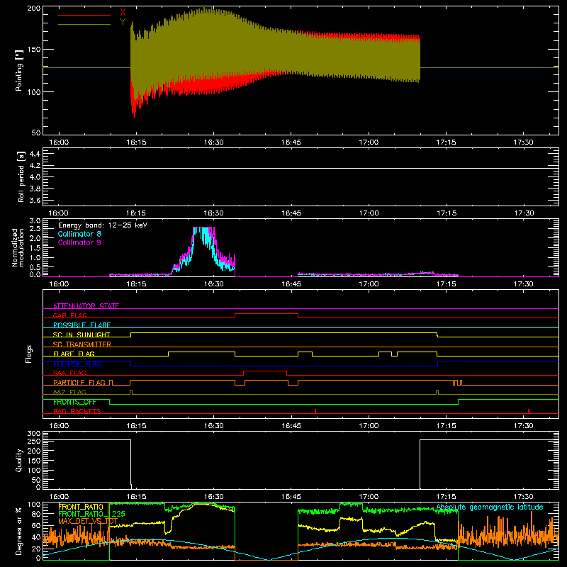Click the yellow FRONT_RATIO legend label
Screen dimensions: 567x567
81,507
